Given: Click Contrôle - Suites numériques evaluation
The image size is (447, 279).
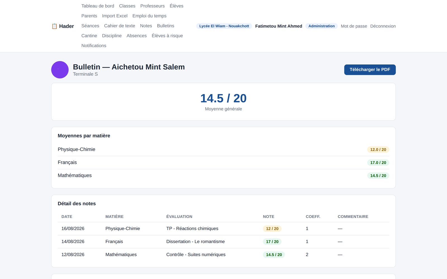Looking at the screenshot, I should coord(196,254).
